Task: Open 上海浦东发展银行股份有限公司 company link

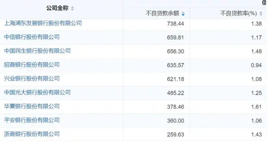Action: (43, 23)
